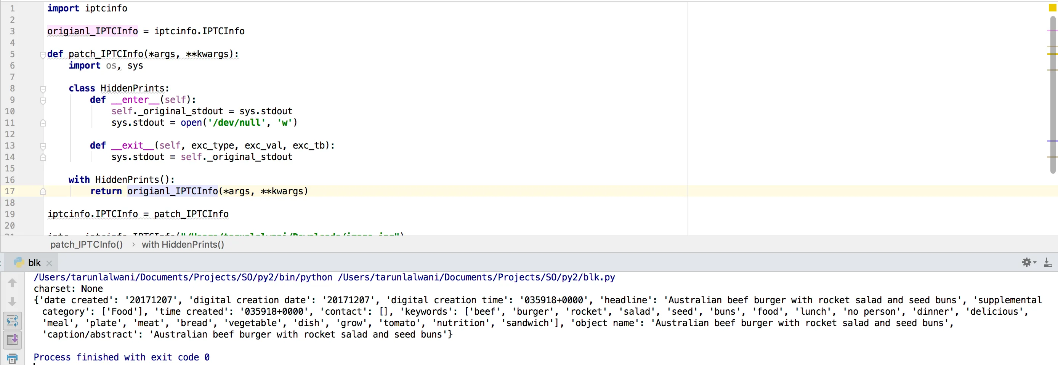Click 'with HiddenPrints():' on line 16

pyautogui.click(x=122, y=180)
